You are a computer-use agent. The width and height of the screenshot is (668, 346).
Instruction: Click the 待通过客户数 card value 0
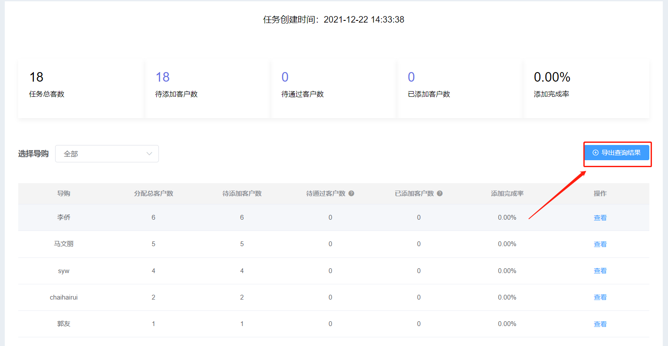pos(285,77)
